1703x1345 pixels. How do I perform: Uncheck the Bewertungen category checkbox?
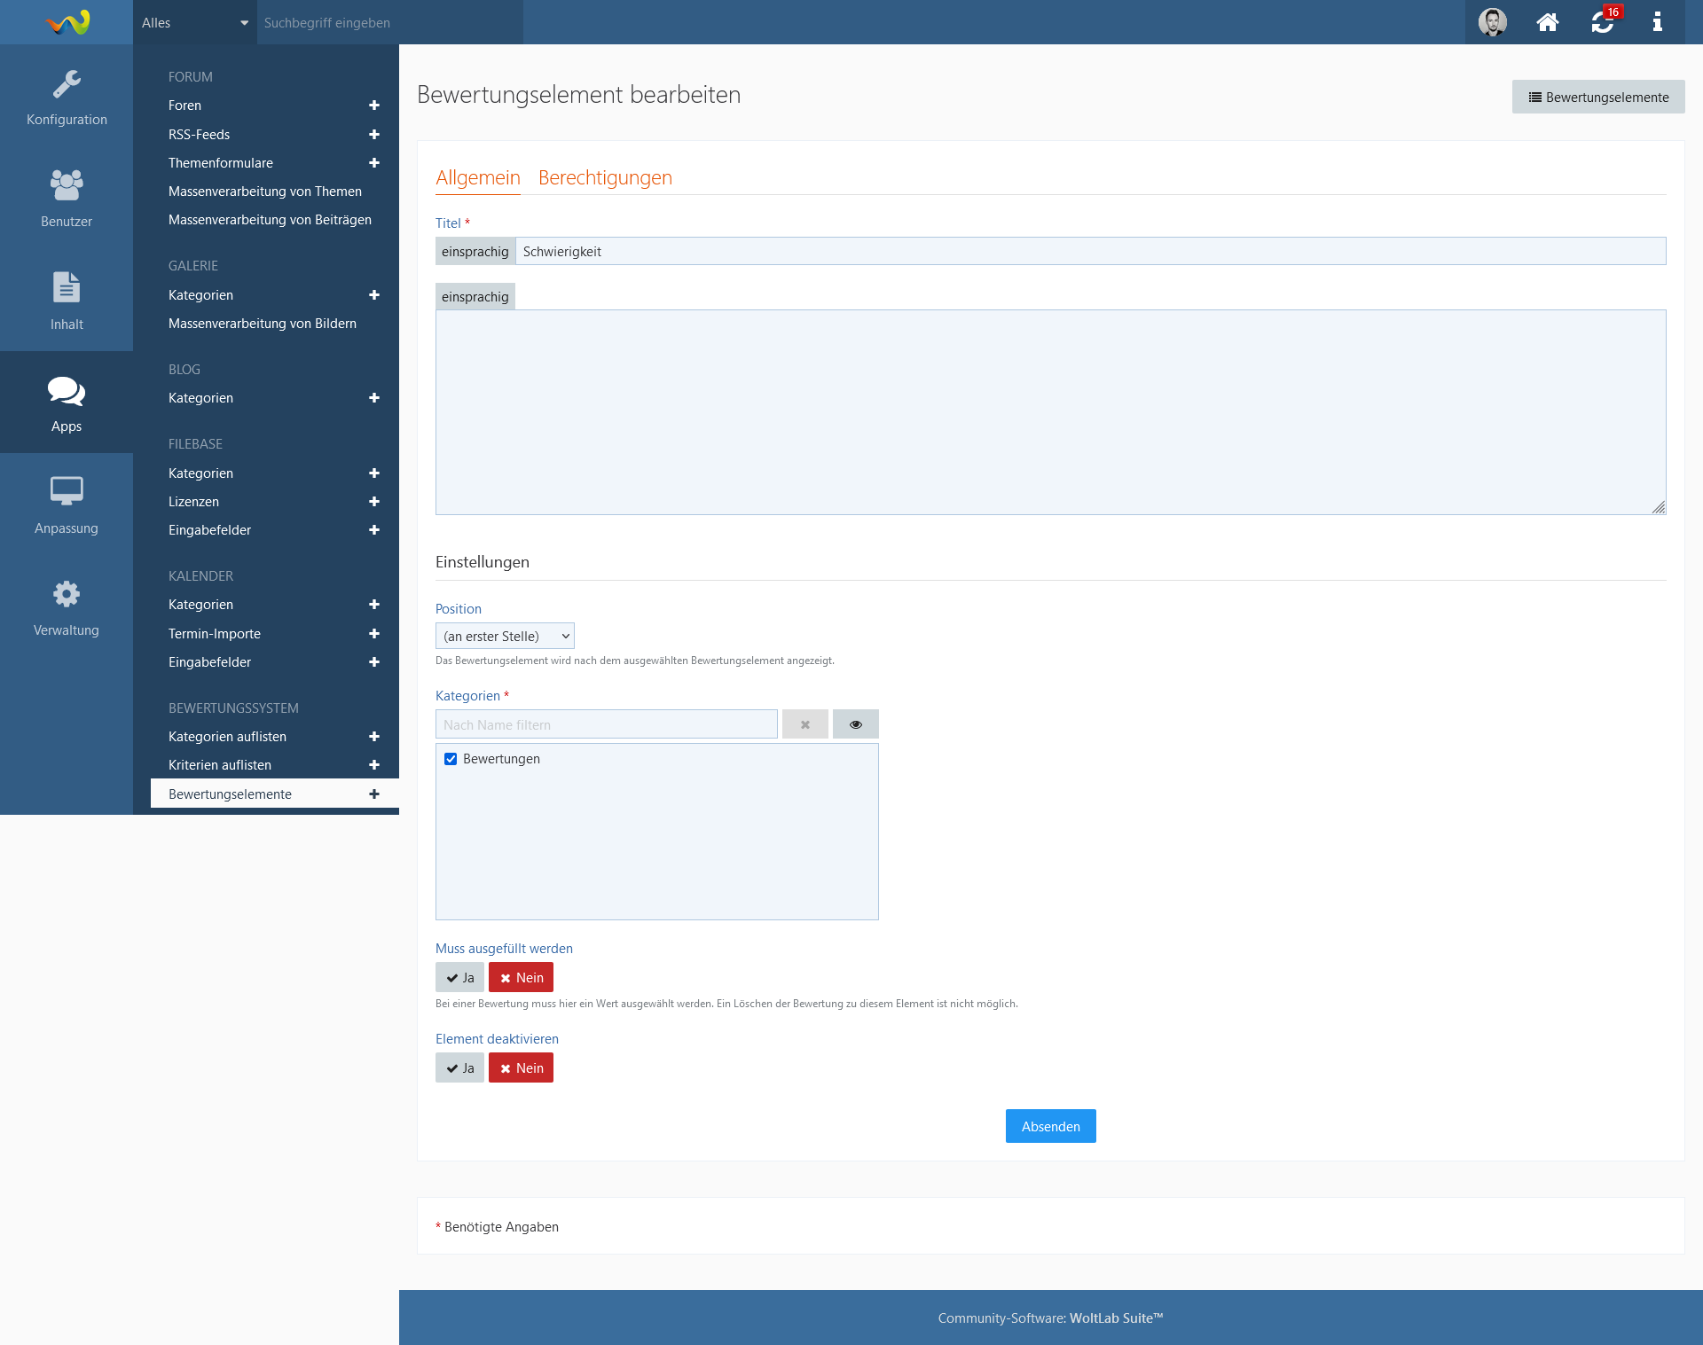pyautogui.click(x=451, y=759)
